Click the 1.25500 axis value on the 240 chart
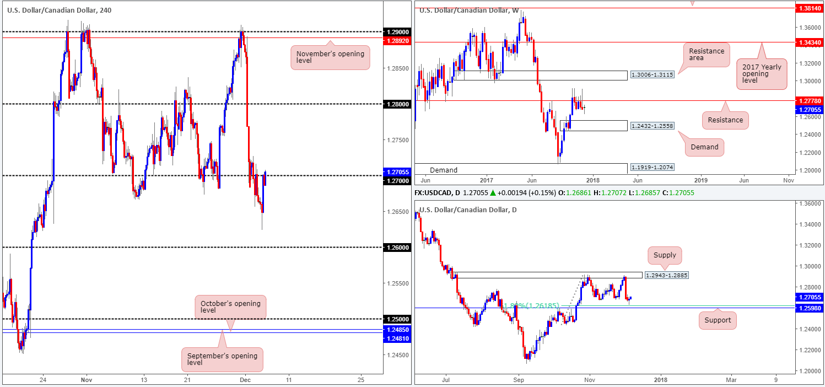Viewport: 825px width, 387px height. (398, 283)
